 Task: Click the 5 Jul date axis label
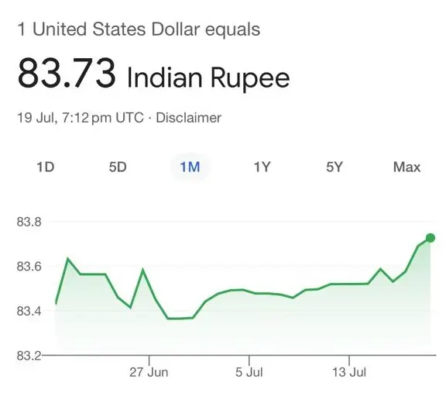click(249, 372)
